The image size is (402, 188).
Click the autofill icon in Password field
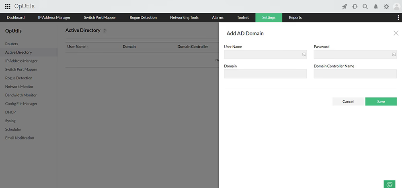pyautogui.click(x=394, y=55)
